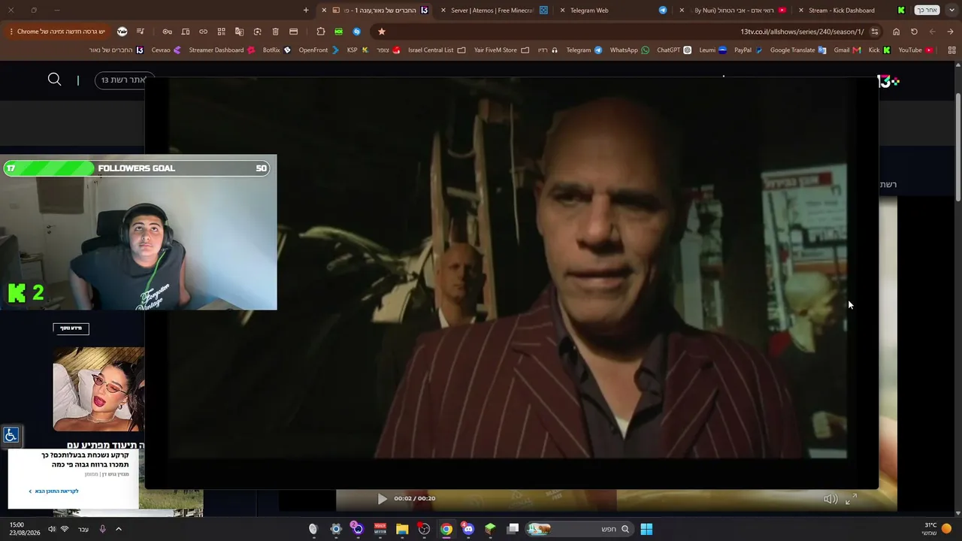This screenshot has height=541, width=962.
Task: Click the trash can toolbar icon
Action: tap(275, 32)
